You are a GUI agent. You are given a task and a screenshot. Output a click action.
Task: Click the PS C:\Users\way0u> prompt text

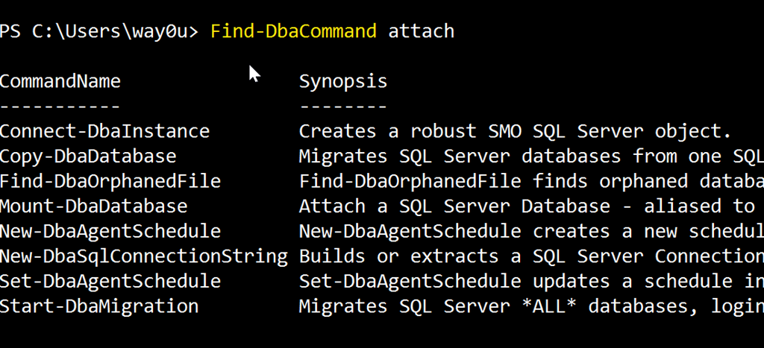coord(100,31)
